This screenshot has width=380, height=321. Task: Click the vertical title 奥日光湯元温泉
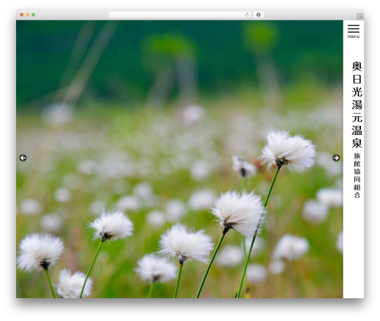click(357, 105)
